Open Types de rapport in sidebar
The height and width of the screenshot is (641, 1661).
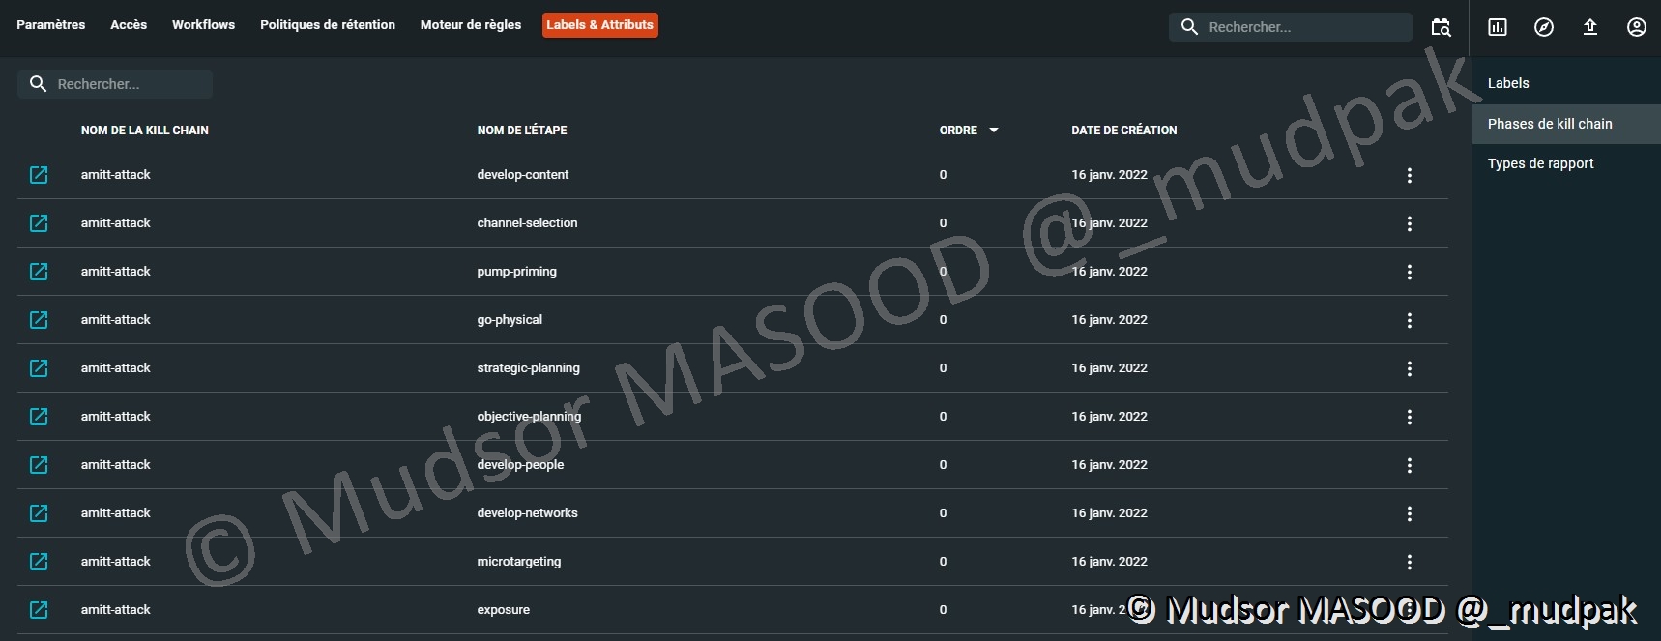click(1540, 163)
